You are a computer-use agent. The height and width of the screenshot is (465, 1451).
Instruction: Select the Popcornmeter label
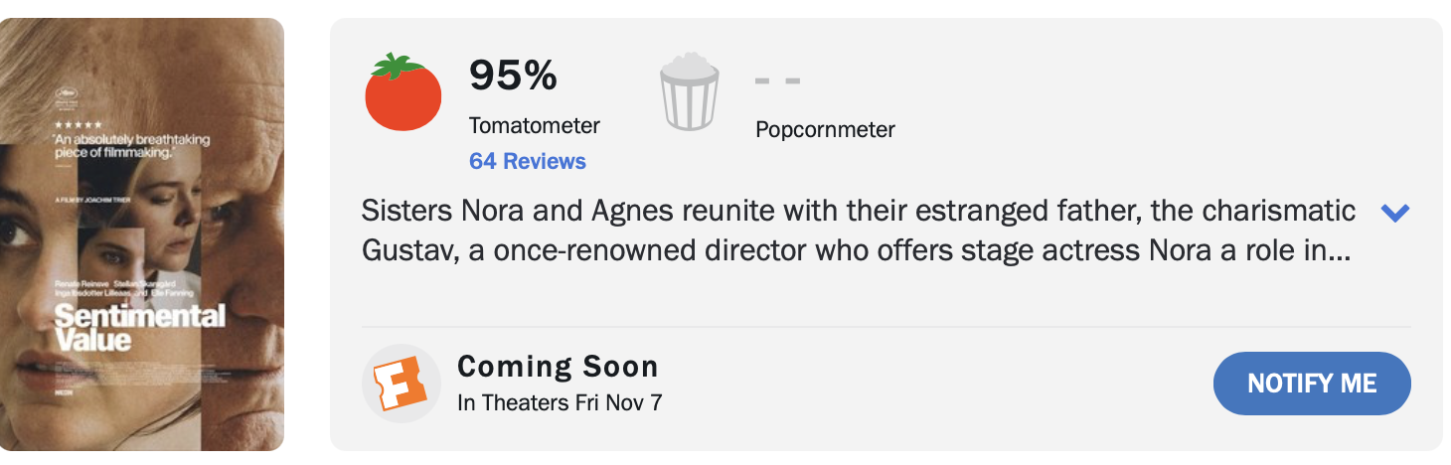click(x=825, y=129)
